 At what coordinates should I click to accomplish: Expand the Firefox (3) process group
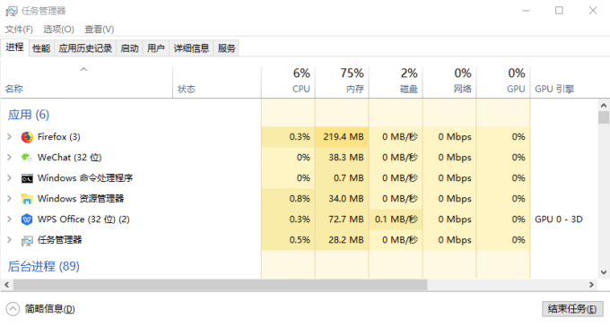[x=9, y=137]
